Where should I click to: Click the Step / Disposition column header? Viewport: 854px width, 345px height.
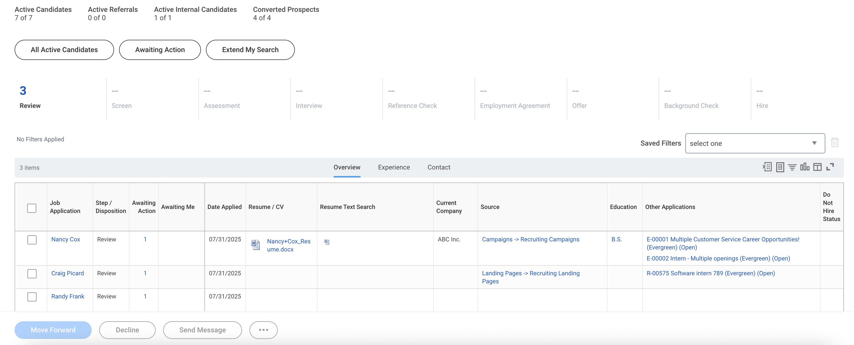point(111,206)
